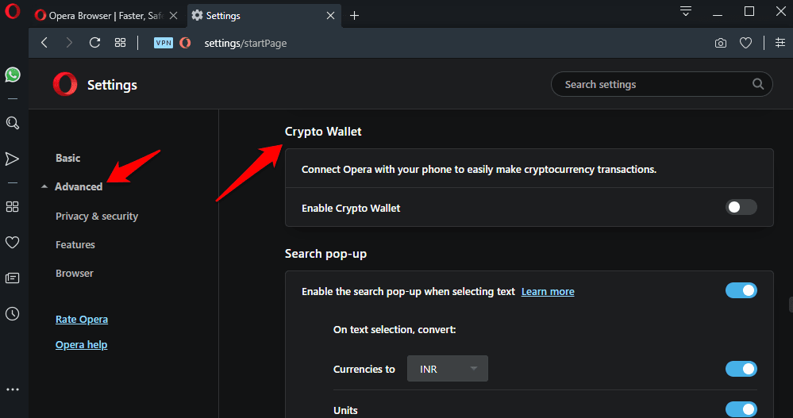Image resolution: width=793 pixels, height=418 pixels.
Task: Open Browser settings section
Action: tap(75, 274)
